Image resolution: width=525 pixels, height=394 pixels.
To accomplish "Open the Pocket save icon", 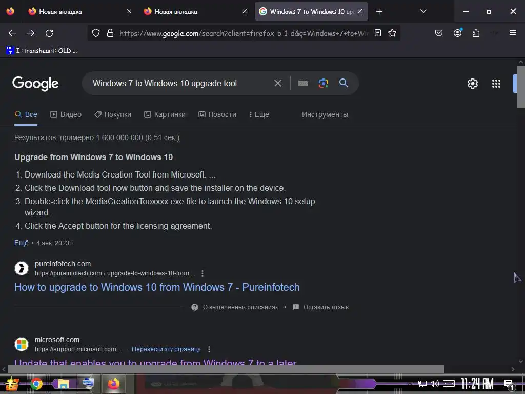I will point(439,33).
